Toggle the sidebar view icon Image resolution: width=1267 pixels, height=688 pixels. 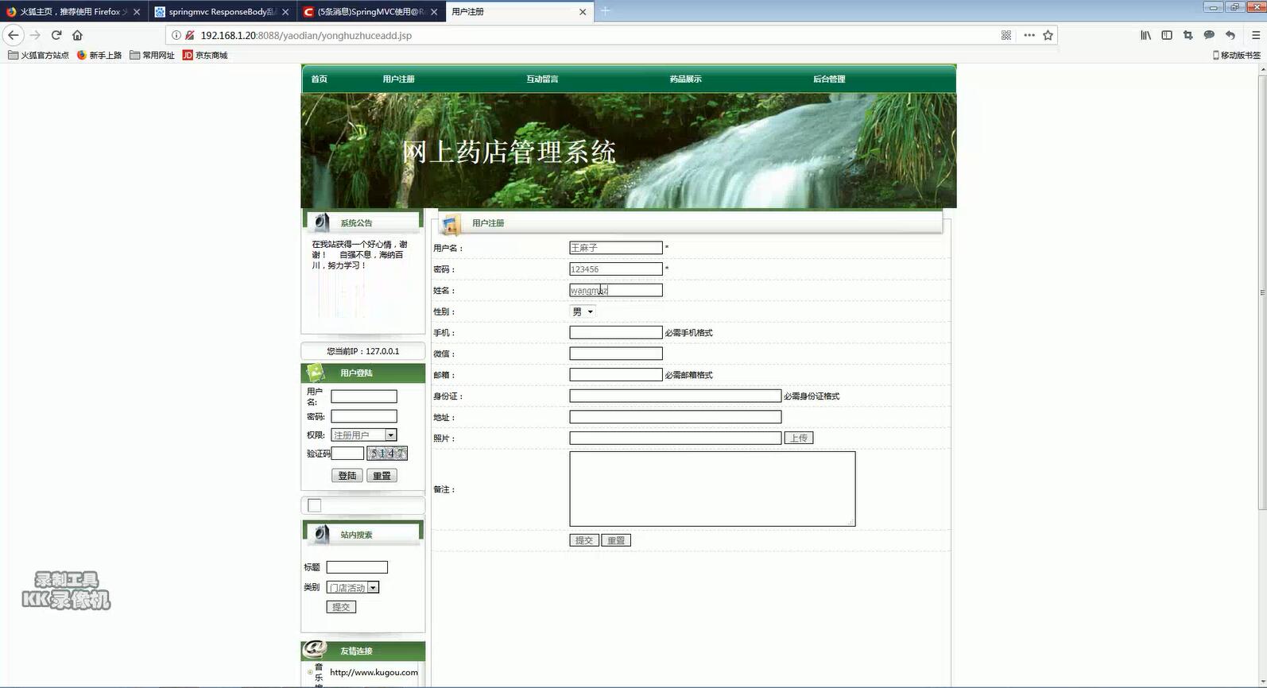1167,35
